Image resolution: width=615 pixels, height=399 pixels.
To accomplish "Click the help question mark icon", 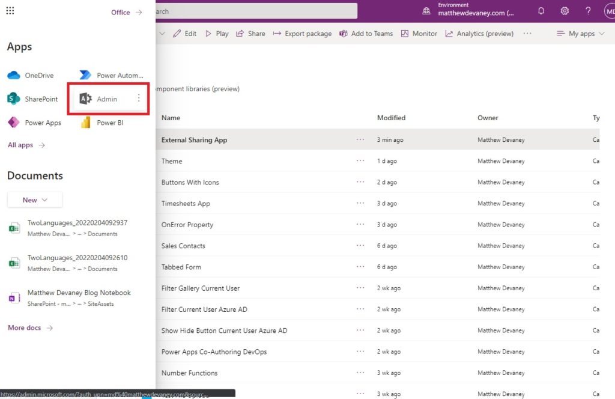I will 588,11.
